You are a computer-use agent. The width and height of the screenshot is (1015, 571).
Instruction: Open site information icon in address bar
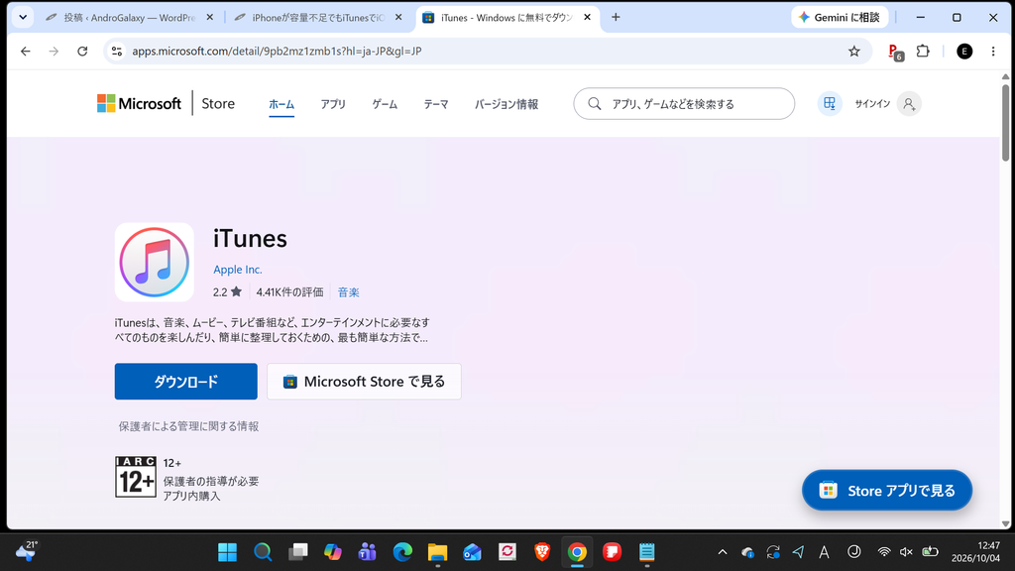[117, 52]
